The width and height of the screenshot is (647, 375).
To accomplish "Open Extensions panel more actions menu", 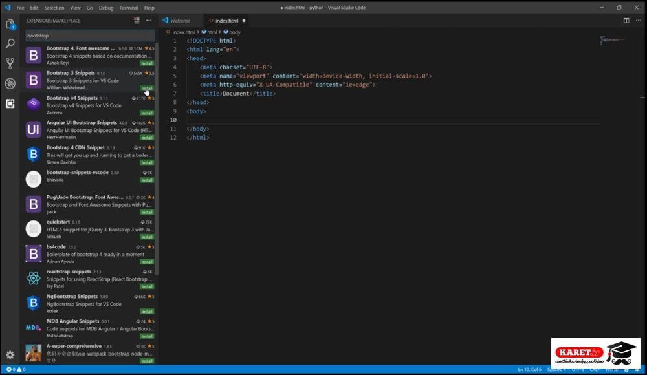I will point(149,21).
